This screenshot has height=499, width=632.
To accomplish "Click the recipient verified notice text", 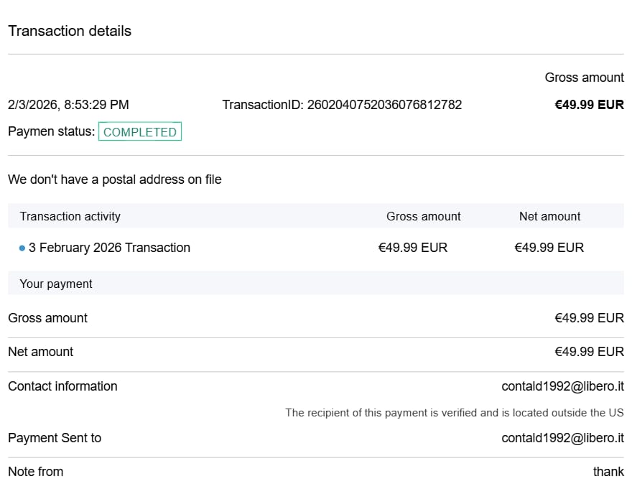I will click(x=454, y=413).
